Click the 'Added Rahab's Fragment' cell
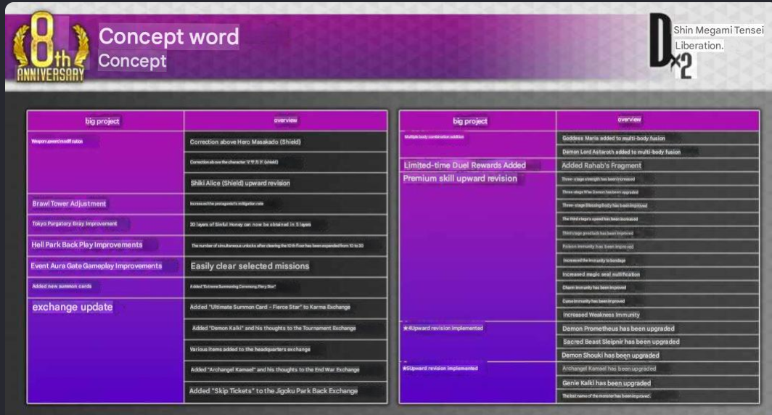This screenshot has width=772, height=415. [601, 165]
